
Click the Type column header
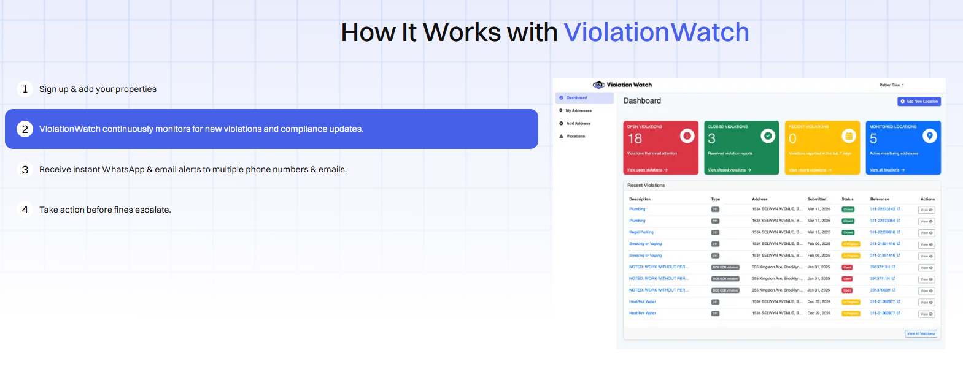715,199
